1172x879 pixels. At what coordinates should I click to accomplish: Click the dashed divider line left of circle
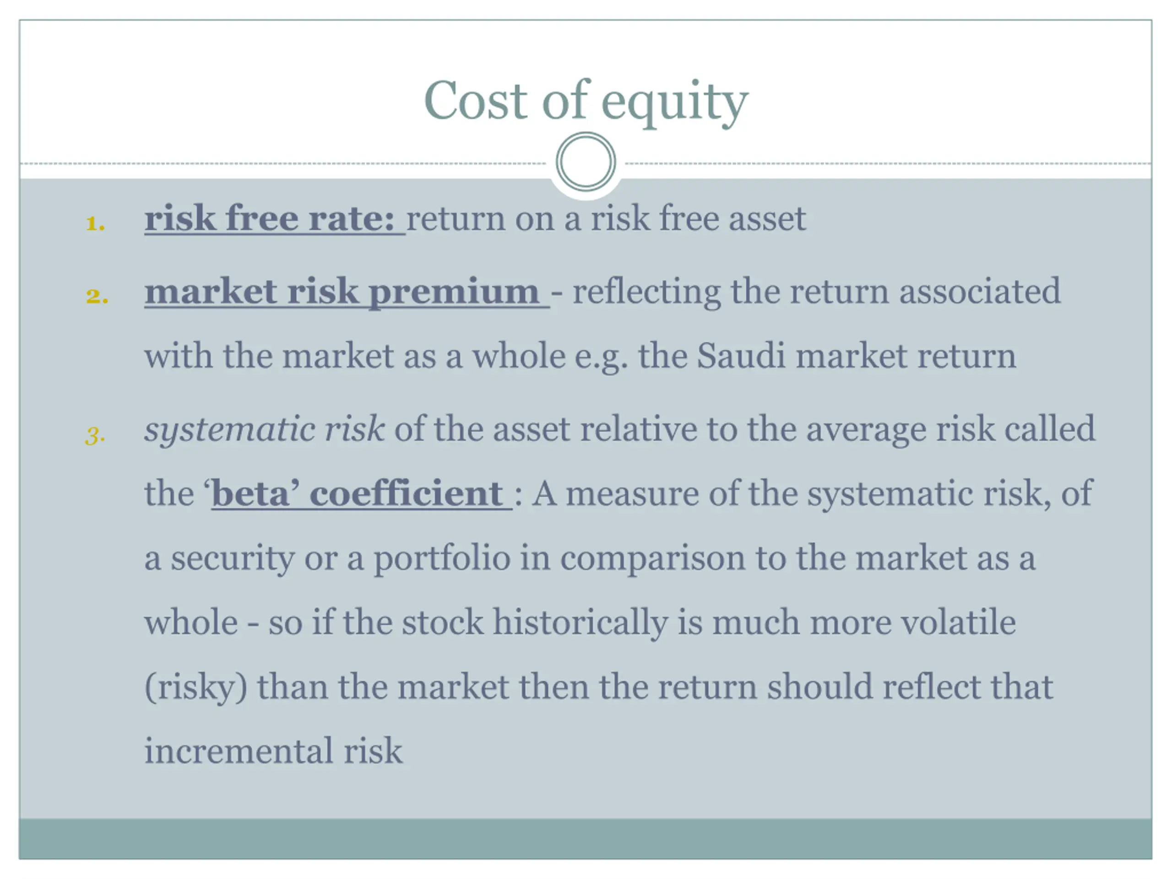pos(283,164)
